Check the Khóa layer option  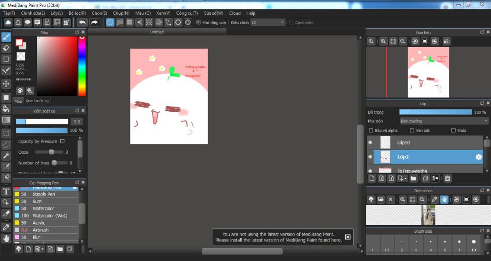pos(453,130)
